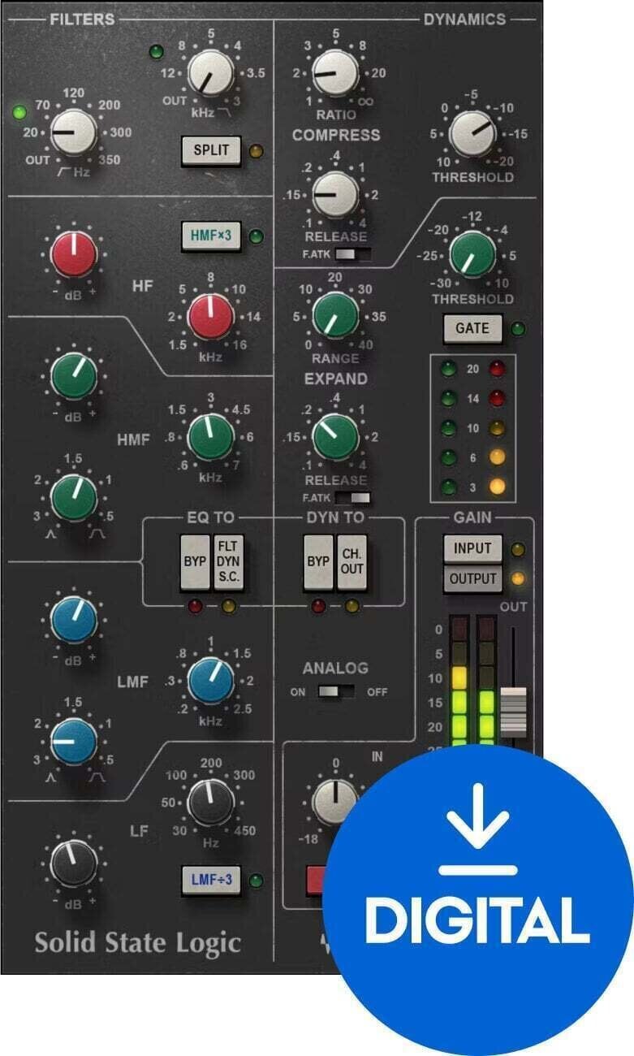Click the COMPRESS RELEASE knob
Viewport: 634px width, 1056px height.
click(x=334, y=193)
